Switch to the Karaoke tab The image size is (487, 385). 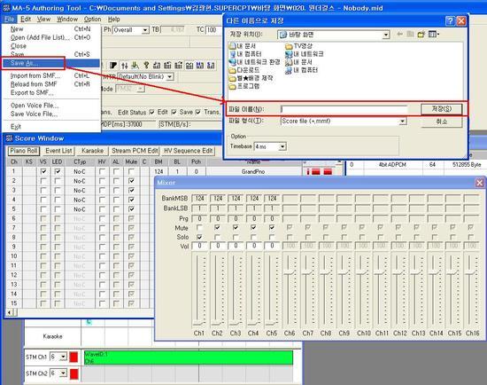[92, 151]
